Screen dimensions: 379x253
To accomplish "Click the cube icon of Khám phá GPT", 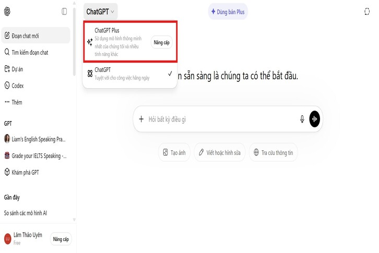I will 7,172.
